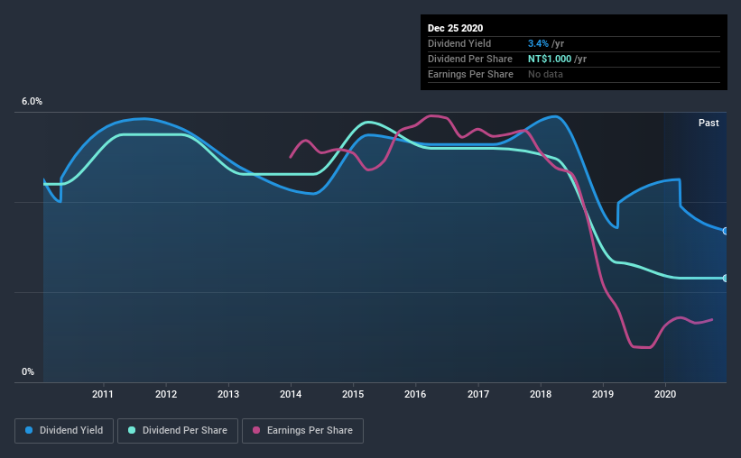Click the 2016 x-axis label

click(x=415, y=394)
